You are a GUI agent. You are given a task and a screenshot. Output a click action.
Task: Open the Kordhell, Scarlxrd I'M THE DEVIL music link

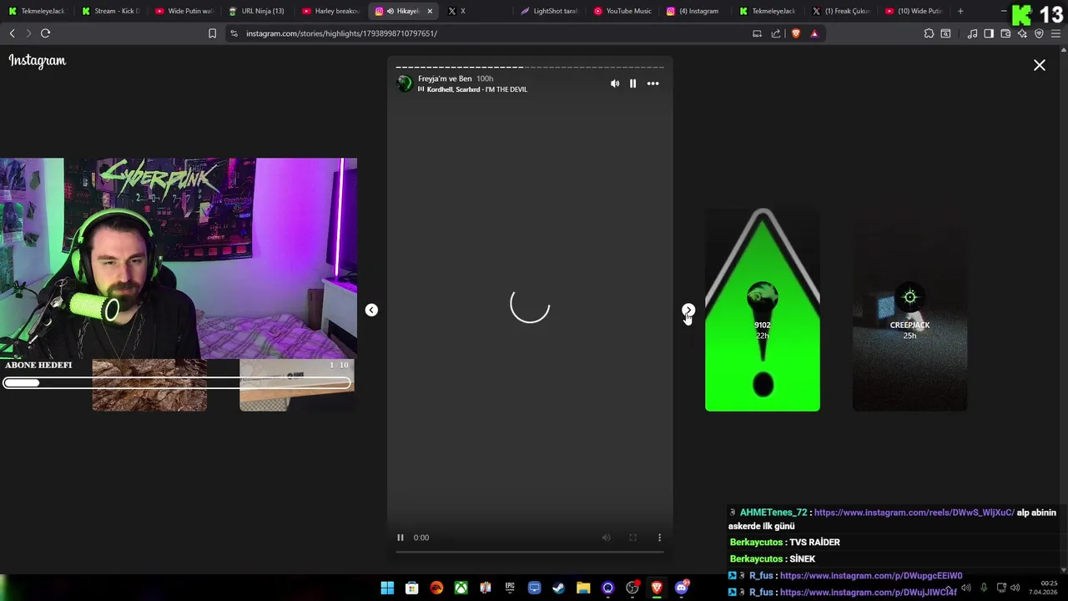pyautogui.click(x=476, y=89)
